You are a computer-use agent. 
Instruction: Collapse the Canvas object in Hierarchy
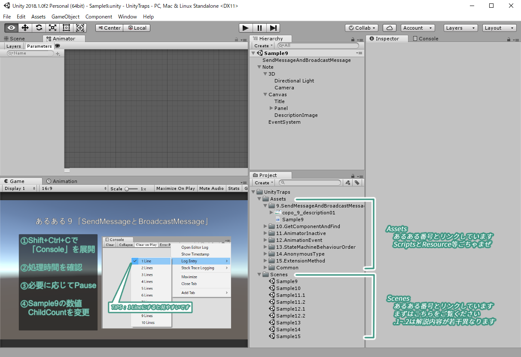tap(265, 95)
